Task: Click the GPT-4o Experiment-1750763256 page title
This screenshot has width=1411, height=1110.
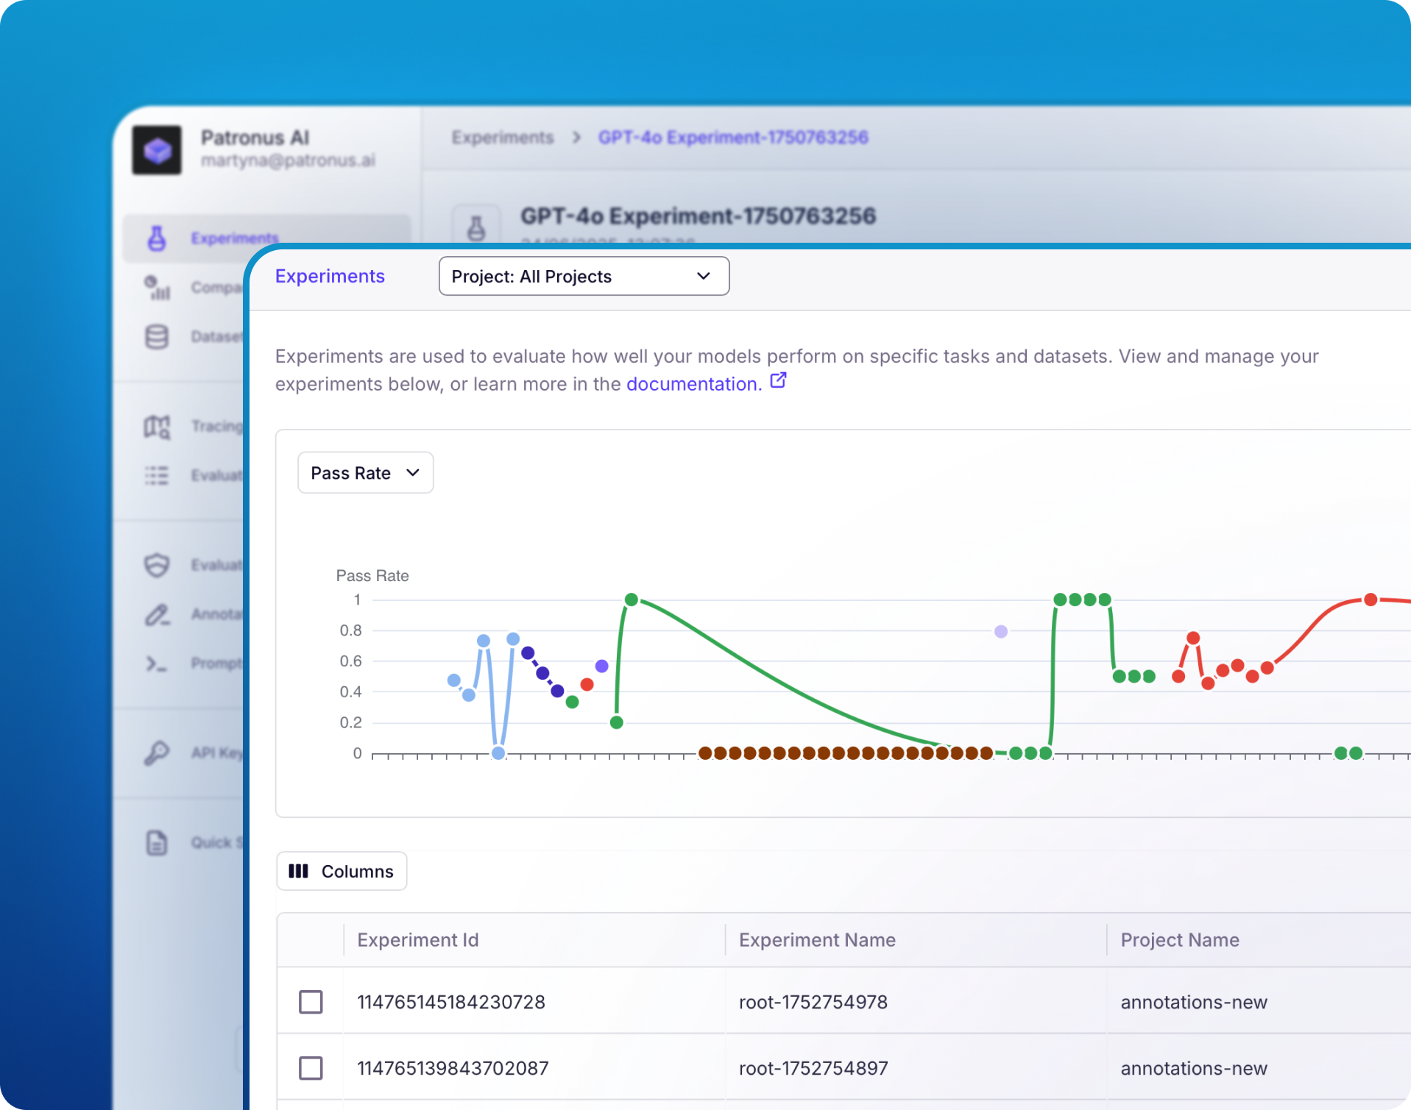Action: [699, 216]
